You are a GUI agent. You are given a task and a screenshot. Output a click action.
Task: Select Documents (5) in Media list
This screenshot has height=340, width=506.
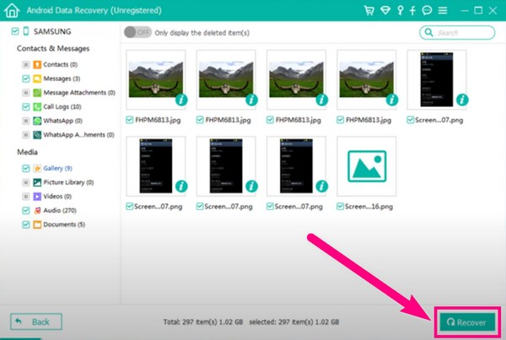(63, 224)
